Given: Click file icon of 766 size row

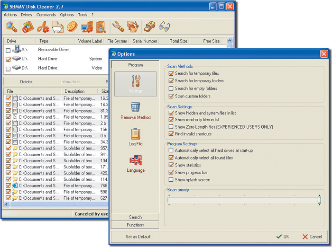Looking at the screenshot, I should [x=15, y=185].
